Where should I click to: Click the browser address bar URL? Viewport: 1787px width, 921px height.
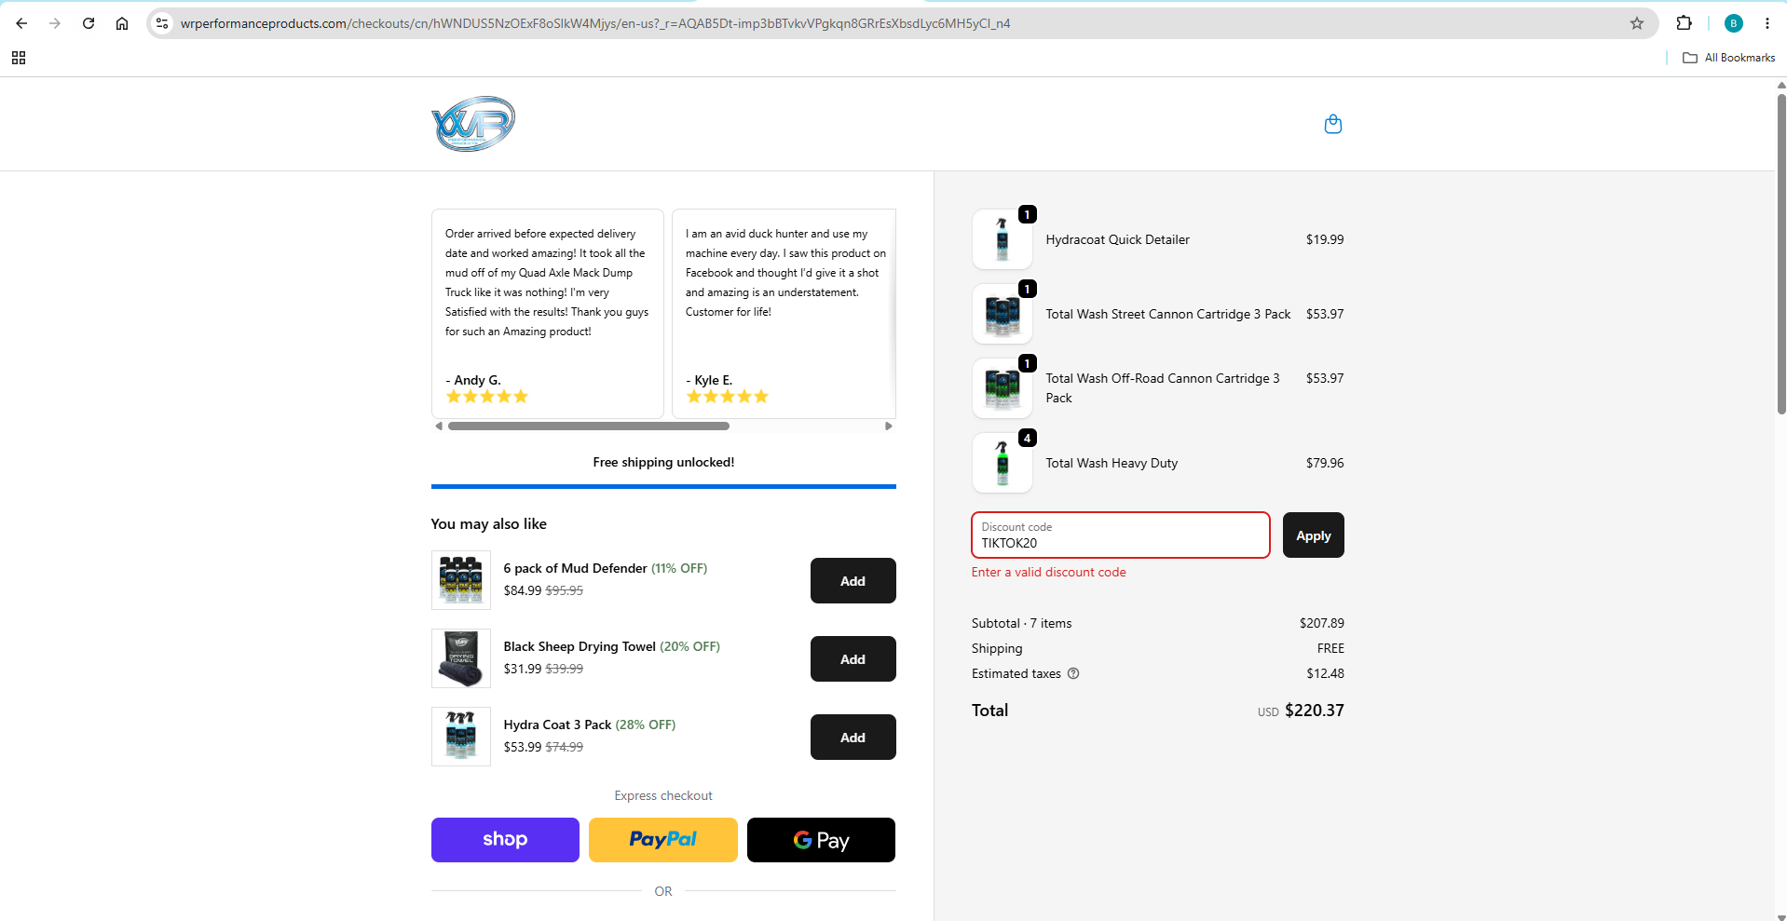pyautogui.click(x=595, y=23)
